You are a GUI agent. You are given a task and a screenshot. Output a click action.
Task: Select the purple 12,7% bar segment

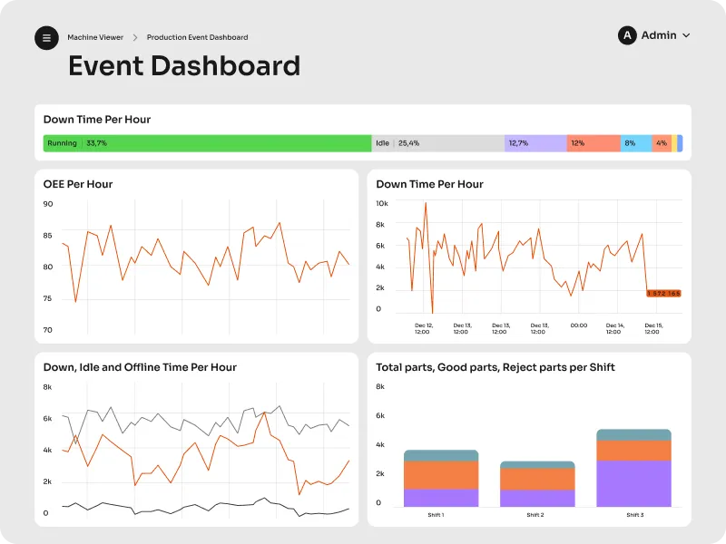pyautogui.click(x=535, y=143)
